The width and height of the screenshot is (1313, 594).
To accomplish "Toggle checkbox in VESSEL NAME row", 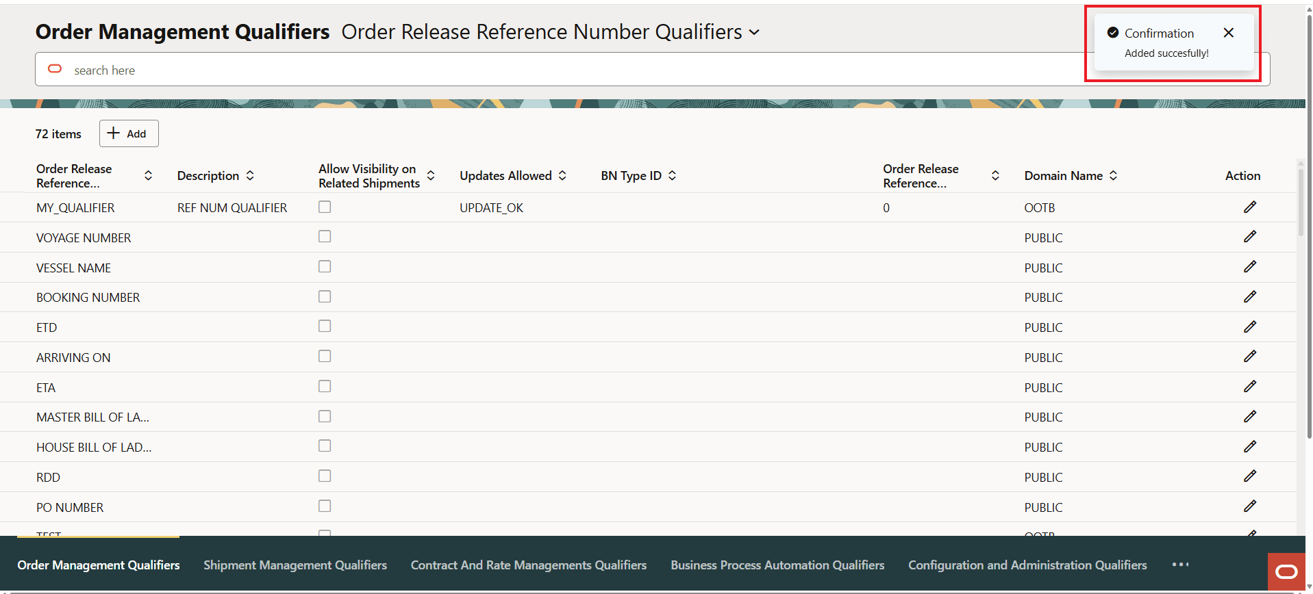I will pyautogui.click(x=325, y=267).
